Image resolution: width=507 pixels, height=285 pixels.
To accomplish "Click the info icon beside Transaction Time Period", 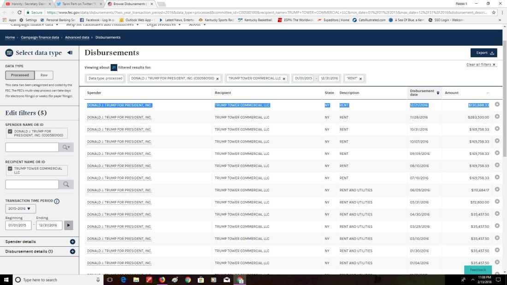I will (x=57, y=201).
